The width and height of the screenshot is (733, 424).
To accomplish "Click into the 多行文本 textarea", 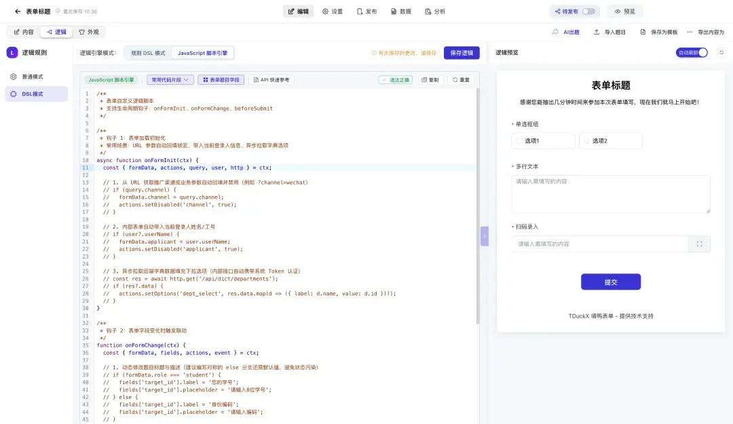I will click(611, 194).
